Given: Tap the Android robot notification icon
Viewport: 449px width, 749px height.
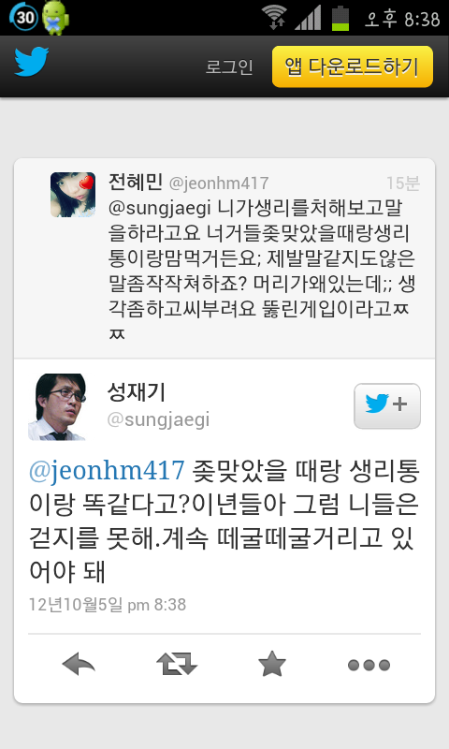Looking at the screenshot, I should tap(55, 18).
